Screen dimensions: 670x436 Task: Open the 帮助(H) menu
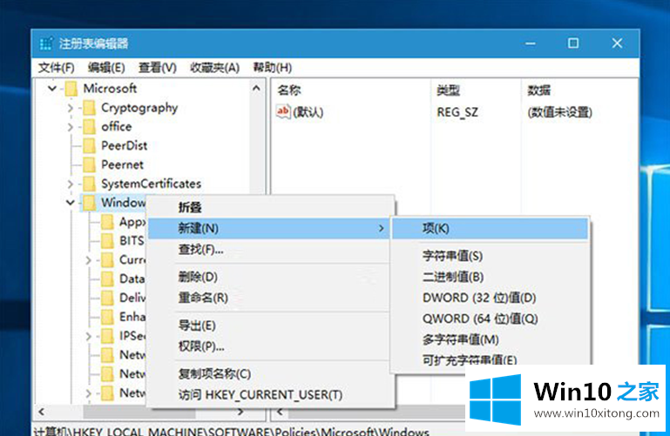pyautogui.click(x=272, y=67)
